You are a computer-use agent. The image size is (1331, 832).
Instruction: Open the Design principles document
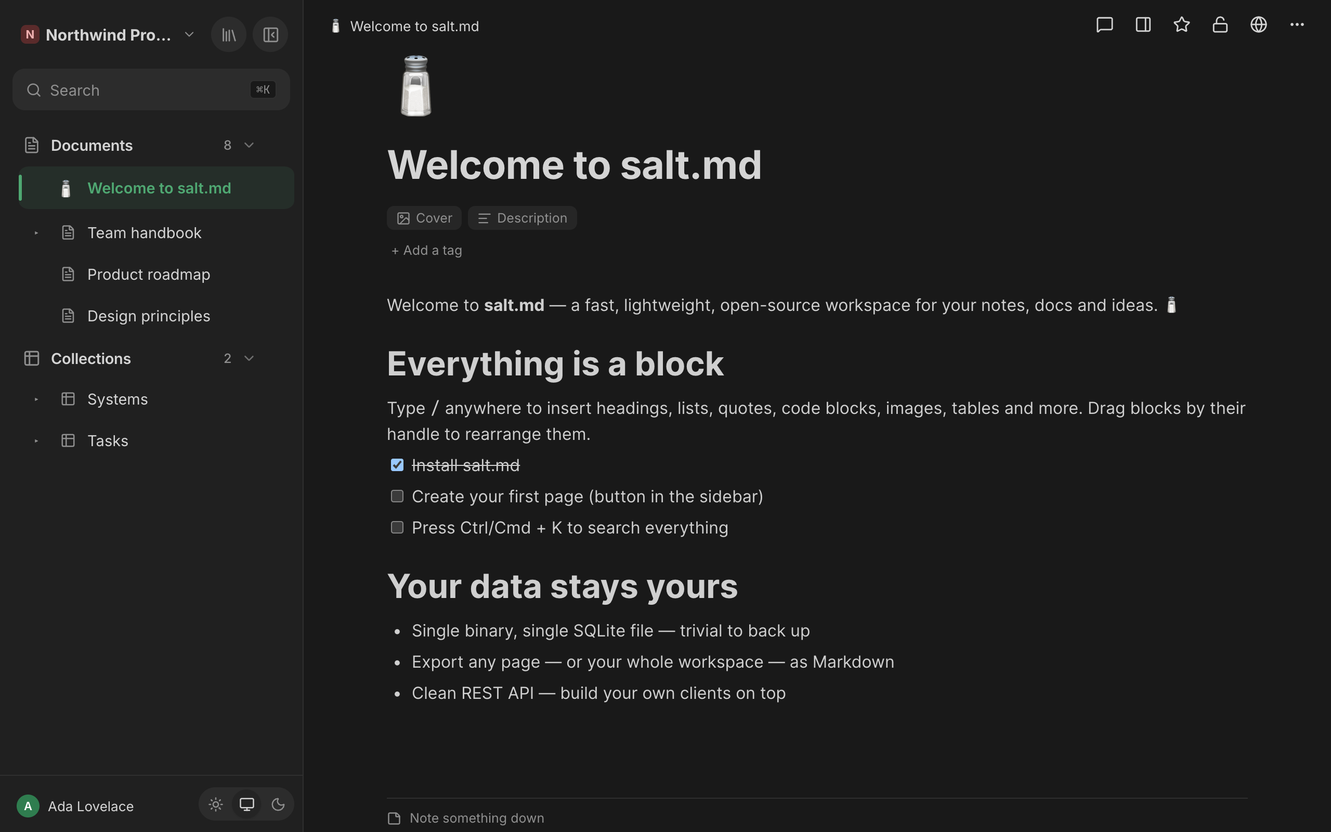click(149, 316)
